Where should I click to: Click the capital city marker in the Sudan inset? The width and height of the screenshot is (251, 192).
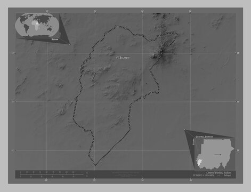coord(221,155)
